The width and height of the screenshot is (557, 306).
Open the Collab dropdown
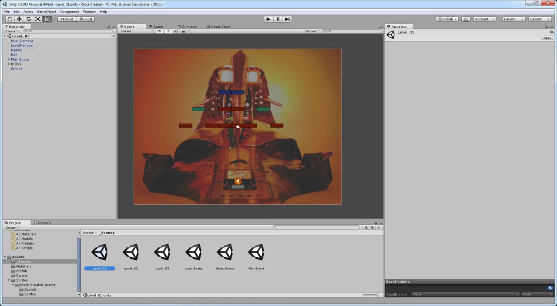[x=447, y=19]
